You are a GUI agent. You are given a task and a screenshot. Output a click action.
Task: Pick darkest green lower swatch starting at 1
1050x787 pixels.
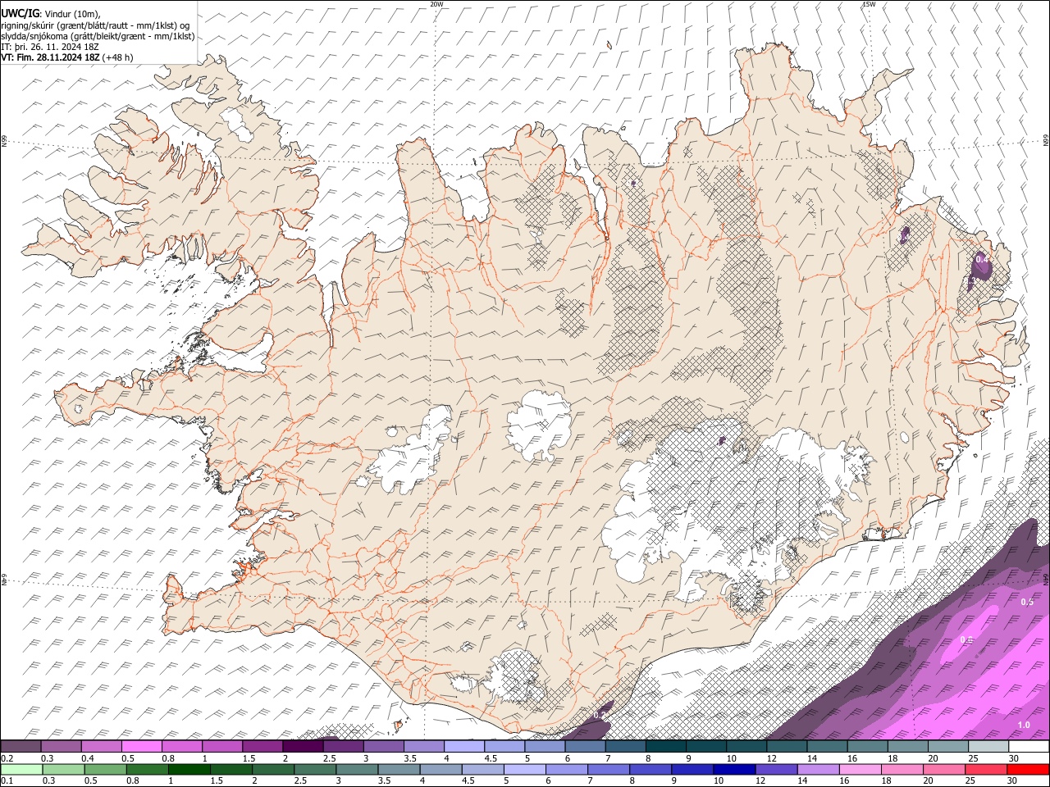tap(189, 769)
